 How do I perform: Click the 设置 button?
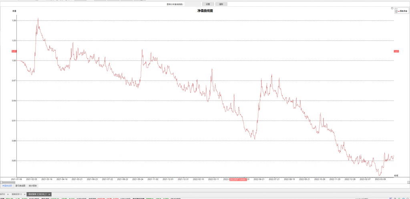[208, 4]
